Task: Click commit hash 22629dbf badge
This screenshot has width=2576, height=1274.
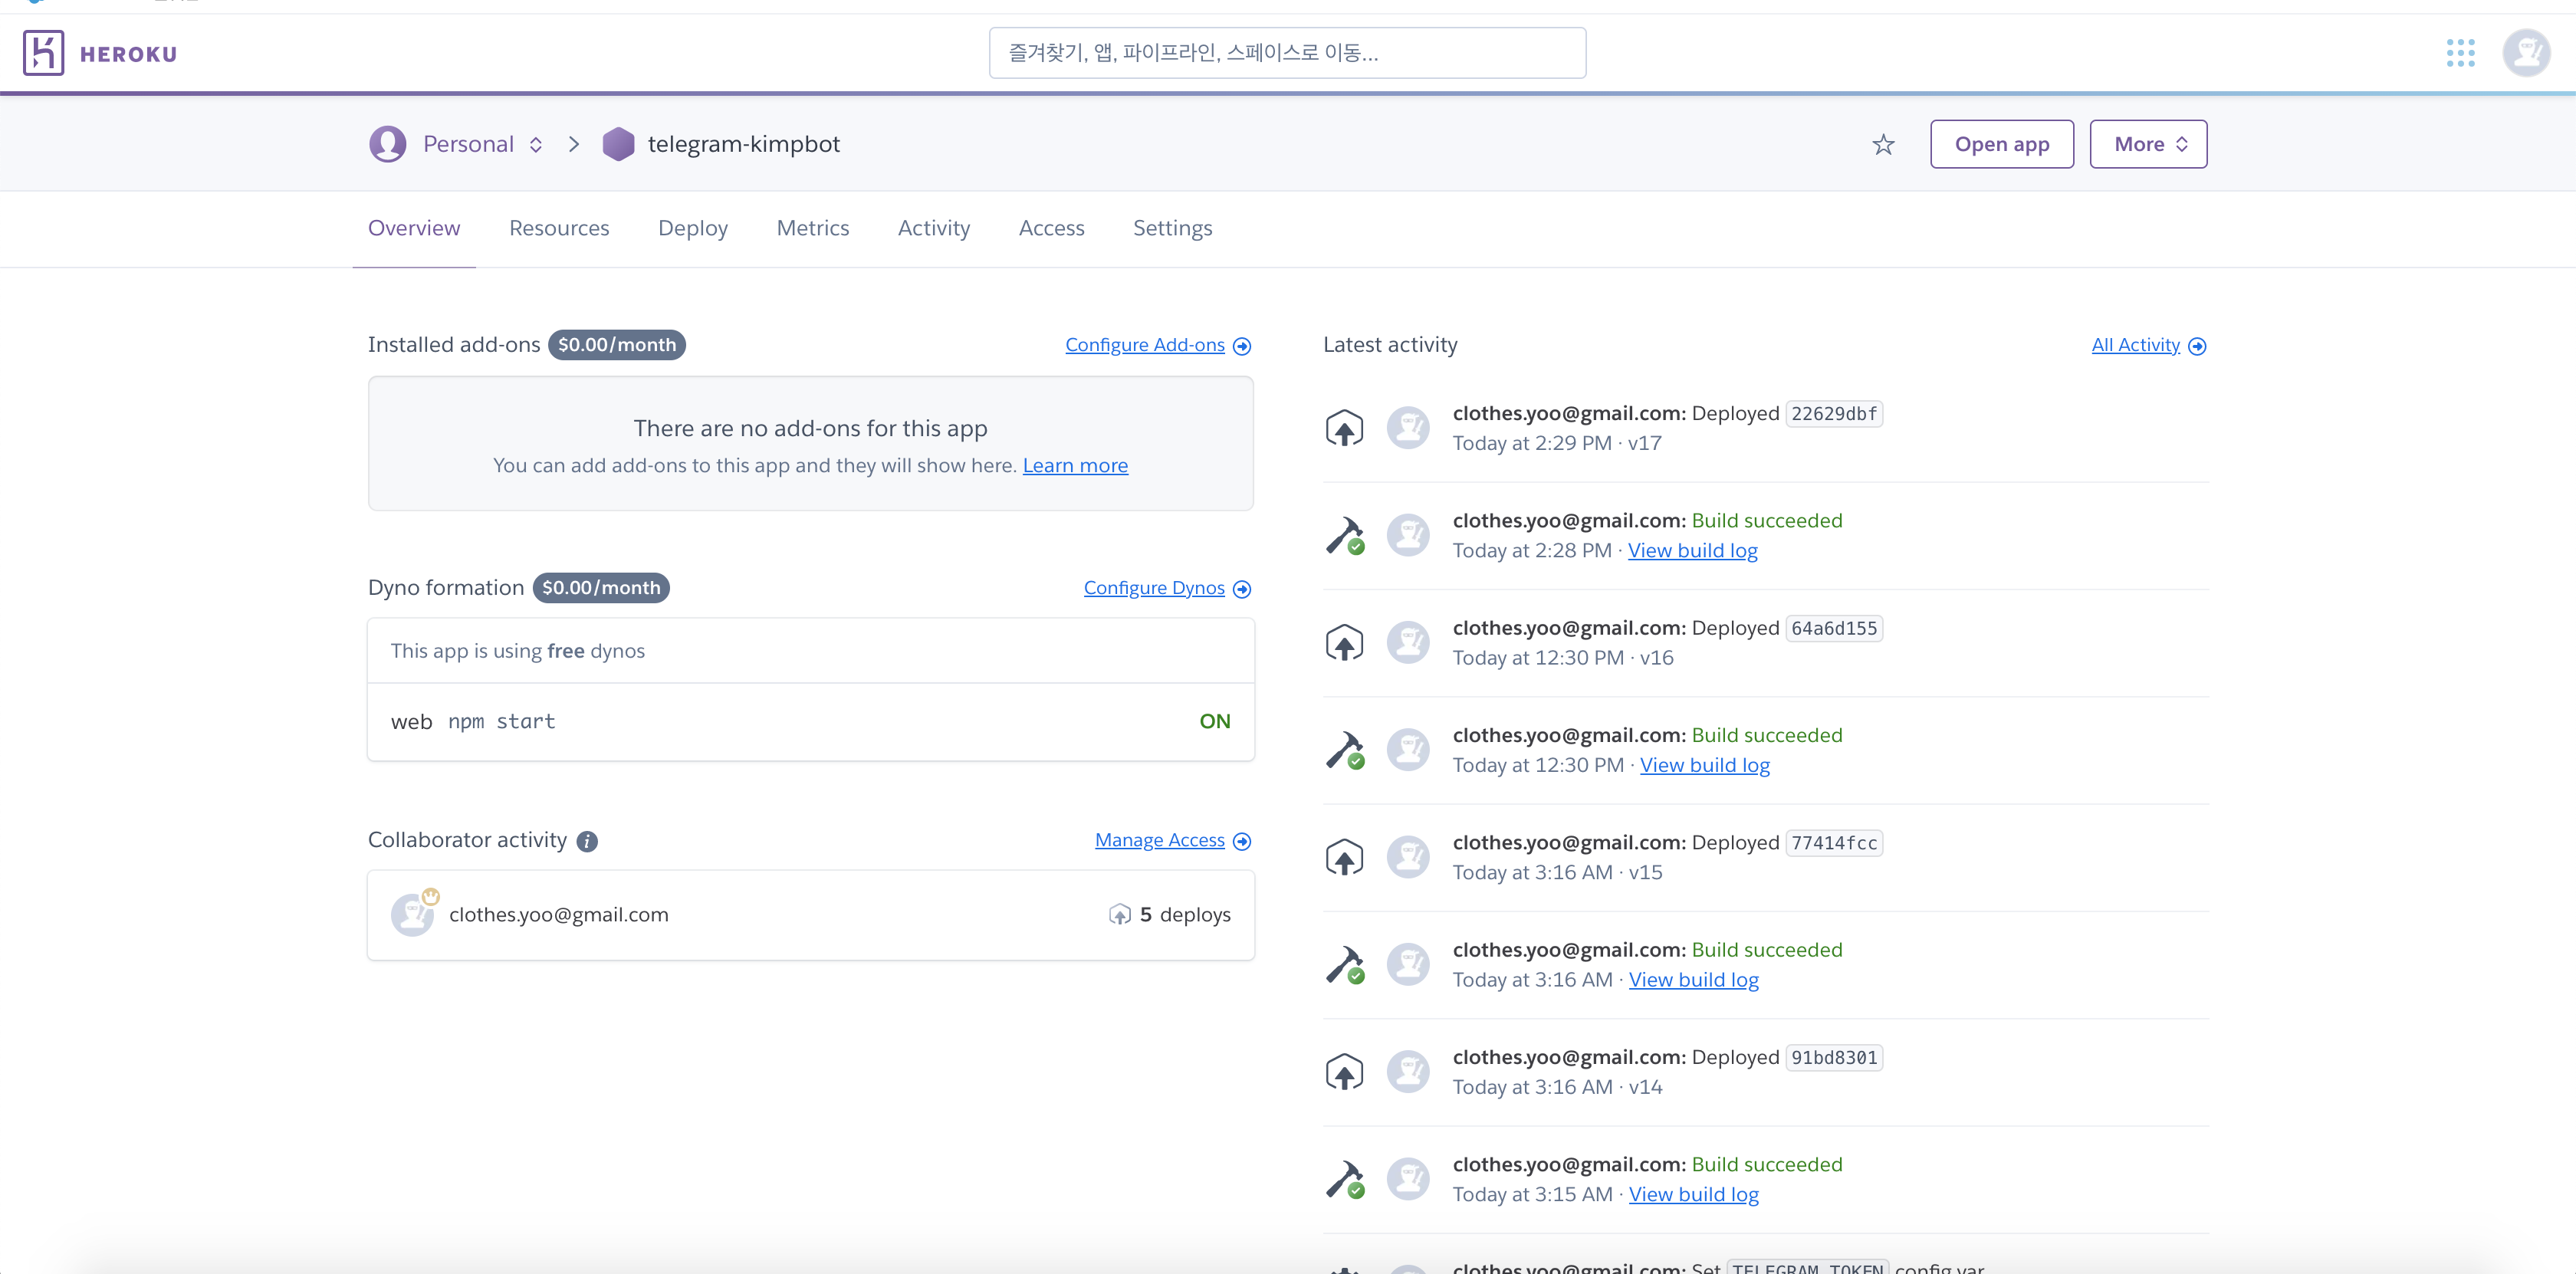Action: 1833,414
